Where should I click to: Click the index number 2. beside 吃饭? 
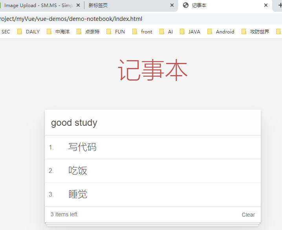[x=51, y=171]
